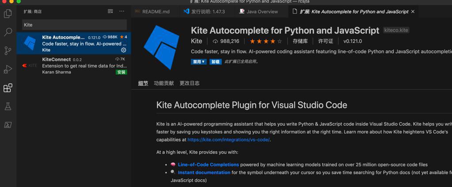The width and height of the screenshot is (452, 187).
Task: Click the 988K download count in list
Action: 110,37
